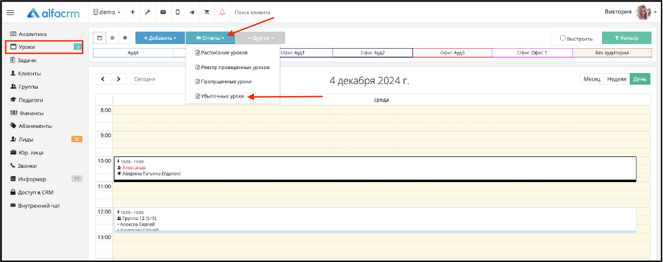
Task: Choose Убыточные уроки report
Action: [x=219, y=96]
